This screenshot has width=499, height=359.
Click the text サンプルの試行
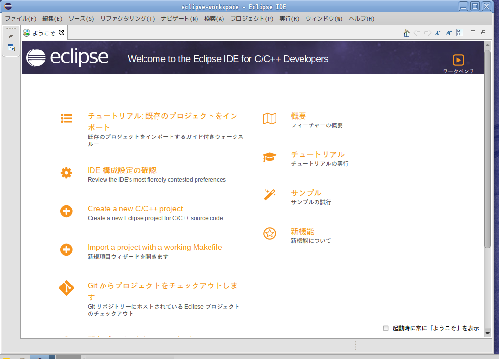point(311,202)
